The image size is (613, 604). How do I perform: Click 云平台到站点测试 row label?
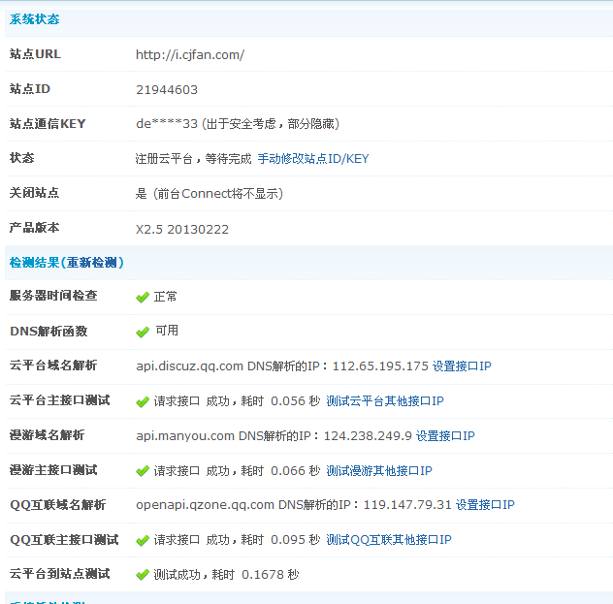coord(59,574)
